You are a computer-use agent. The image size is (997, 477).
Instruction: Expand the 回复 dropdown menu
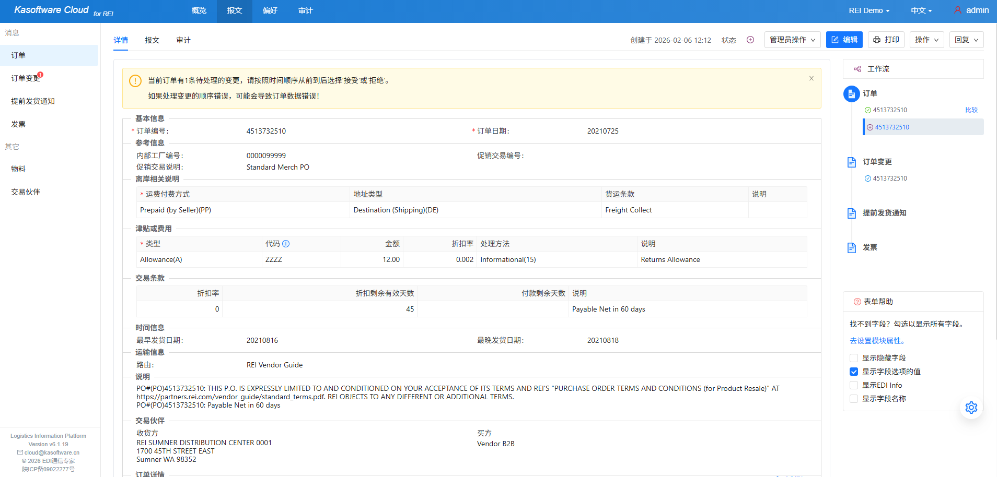click(966, 40)
